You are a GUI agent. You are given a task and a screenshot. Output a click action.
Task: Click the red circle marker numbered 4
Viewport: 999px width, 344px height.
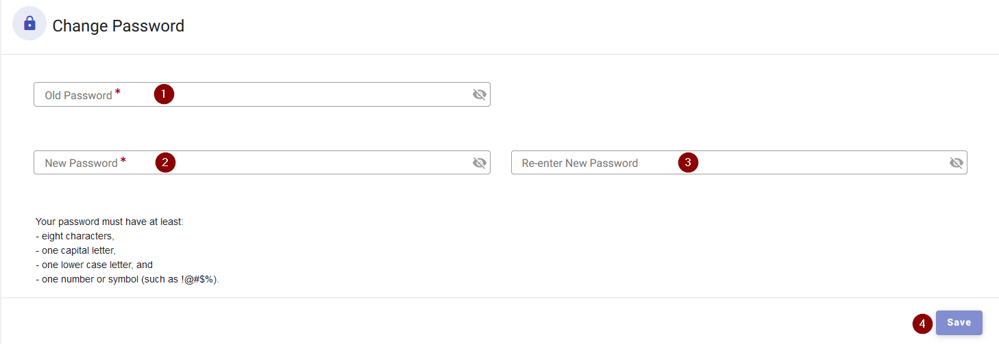(923, 323)
